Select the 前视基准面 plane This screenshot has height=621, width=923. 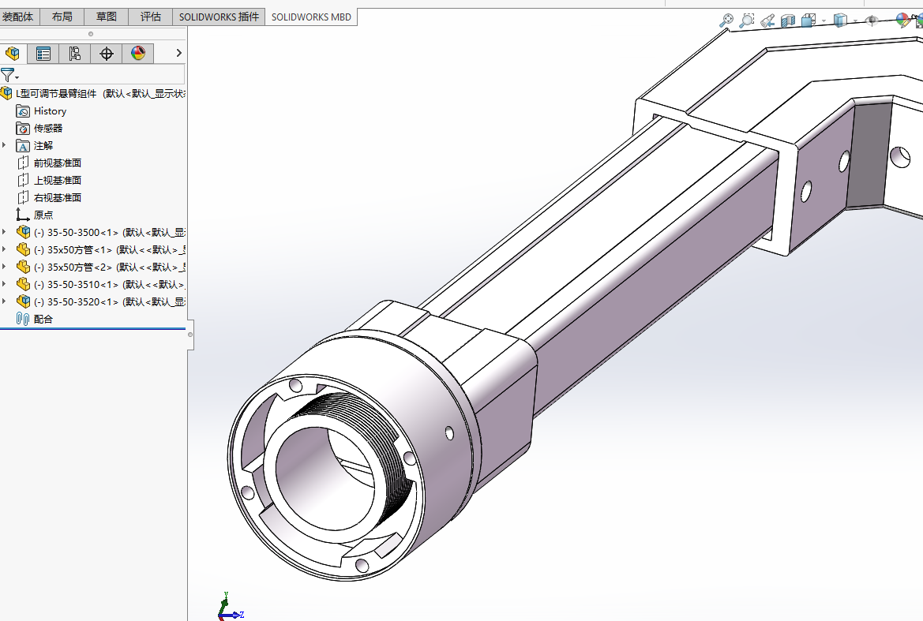(49, 163)
